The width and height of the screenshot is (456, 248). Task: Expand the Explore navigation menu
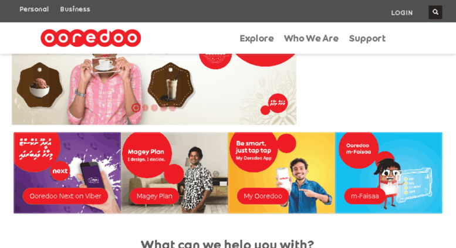pyautogui.click(x=256, y=38)
